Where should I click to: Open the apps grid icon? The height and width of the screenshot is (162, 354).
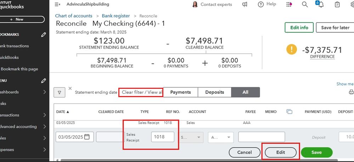(289, 4)
